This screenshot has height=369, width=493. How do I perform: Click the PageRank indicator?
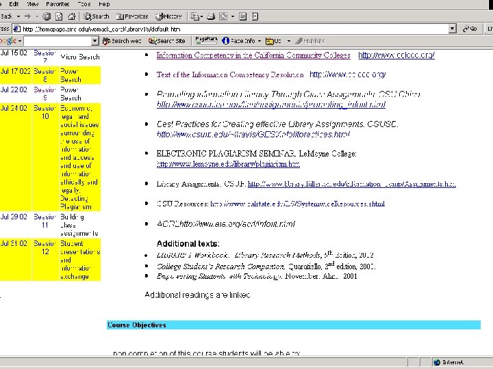tap(206, 40)
